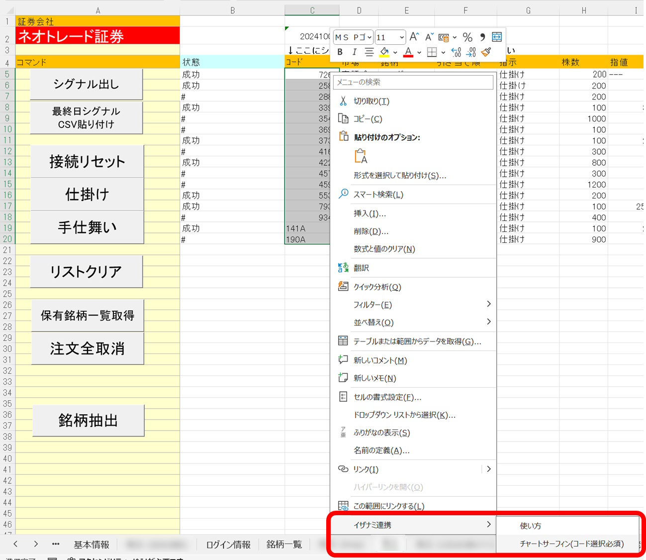Choose 挿入 from context menu

point(413,214)
